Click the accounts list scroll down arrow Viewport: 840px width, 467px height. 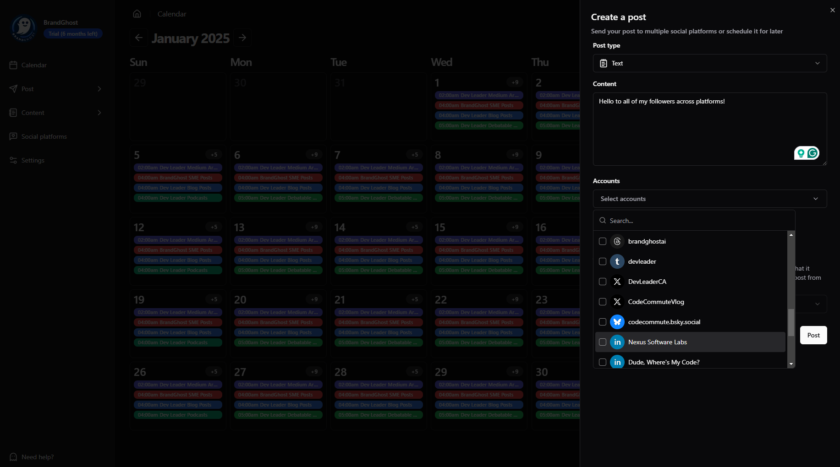coord(791,364)
